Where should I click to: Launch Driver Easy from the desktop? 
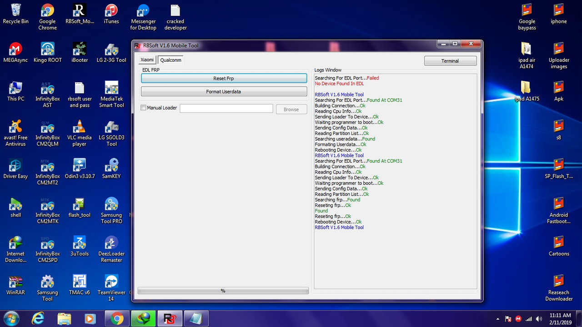15,169
